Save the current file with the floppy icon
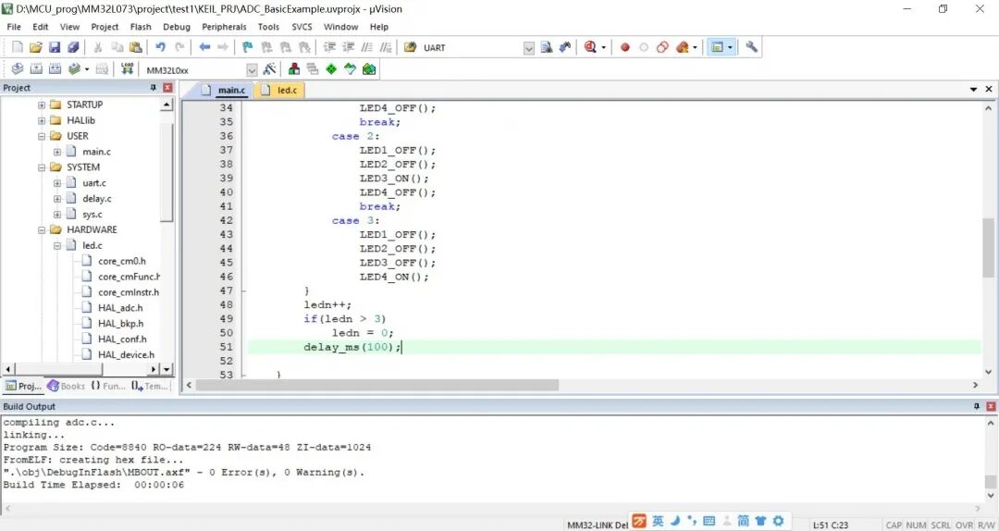The image size is (999, 531). click(x=55, y=47)
